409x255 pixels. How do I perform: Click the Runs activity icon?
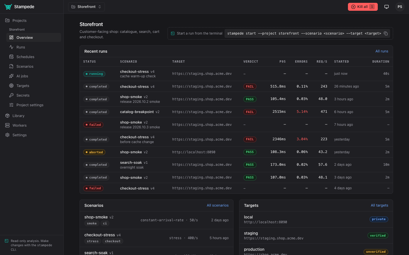click(x=11, y=47)
